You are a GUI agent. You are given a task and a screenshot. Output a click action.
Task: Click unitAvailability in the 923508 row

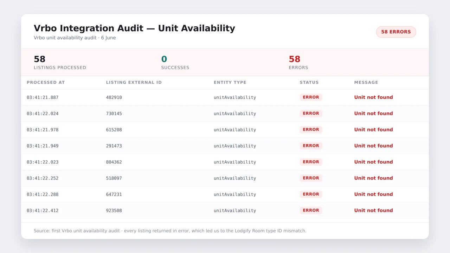(235, 210)
